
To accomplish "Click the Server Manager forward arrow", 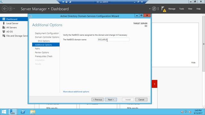I will (x=10, y=9).
